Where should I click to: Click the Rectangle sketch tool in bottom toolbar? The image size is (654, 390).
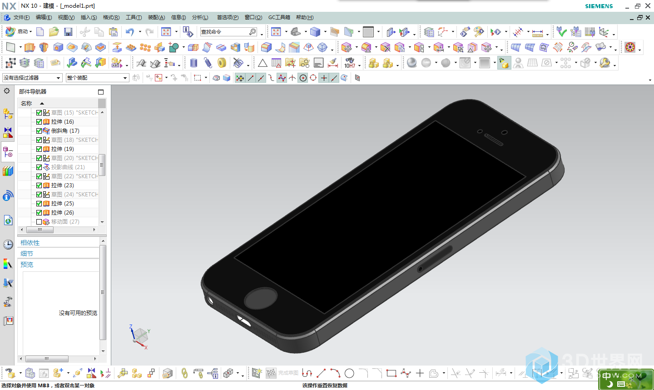[391, 373]
